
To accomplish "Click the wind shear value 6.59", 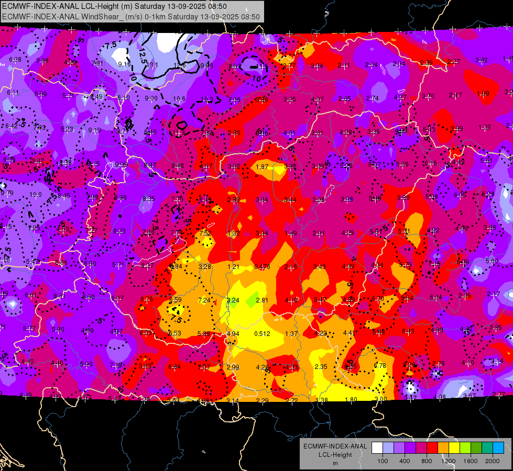I will pyautogui.click(x=176, y=299).
